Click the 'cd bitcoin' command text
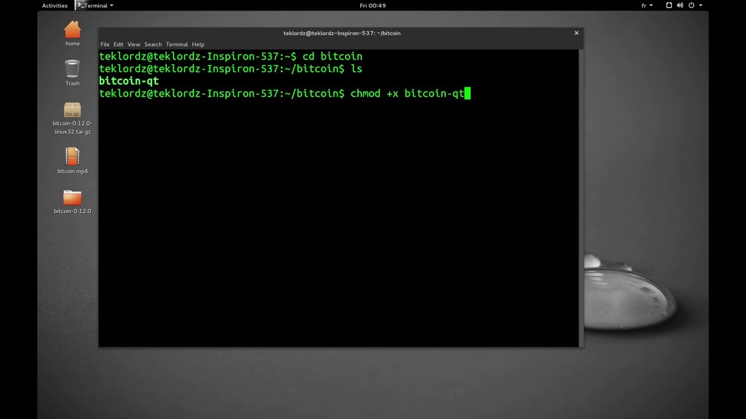The height and width of the screenshot is (419, 746). pyautogui.click(x=332, y=56)
